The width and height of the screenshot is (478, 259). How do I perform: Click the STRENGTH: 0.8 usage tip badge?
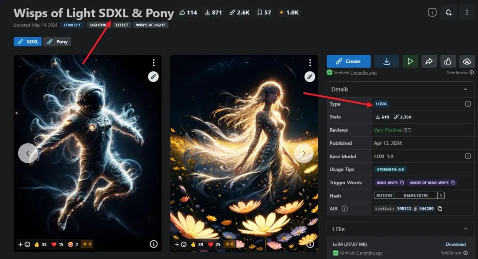390,170
